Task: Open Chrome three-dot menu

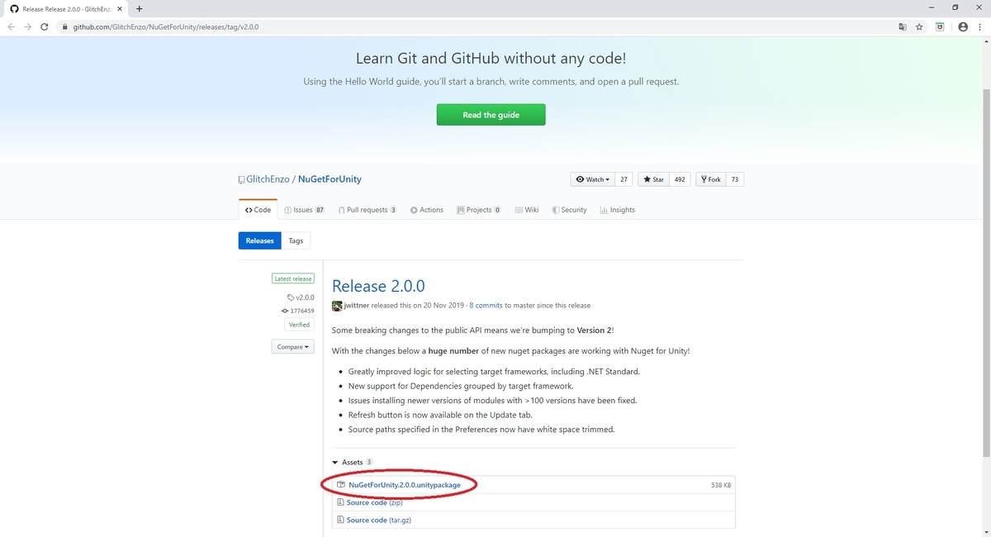Action: (x=979, y=26)
